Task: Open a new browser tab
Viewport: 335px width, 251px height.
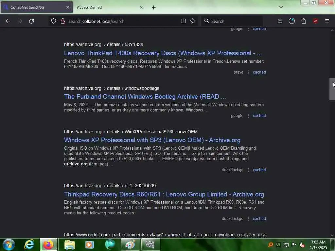Action: [x=154, y=8]
